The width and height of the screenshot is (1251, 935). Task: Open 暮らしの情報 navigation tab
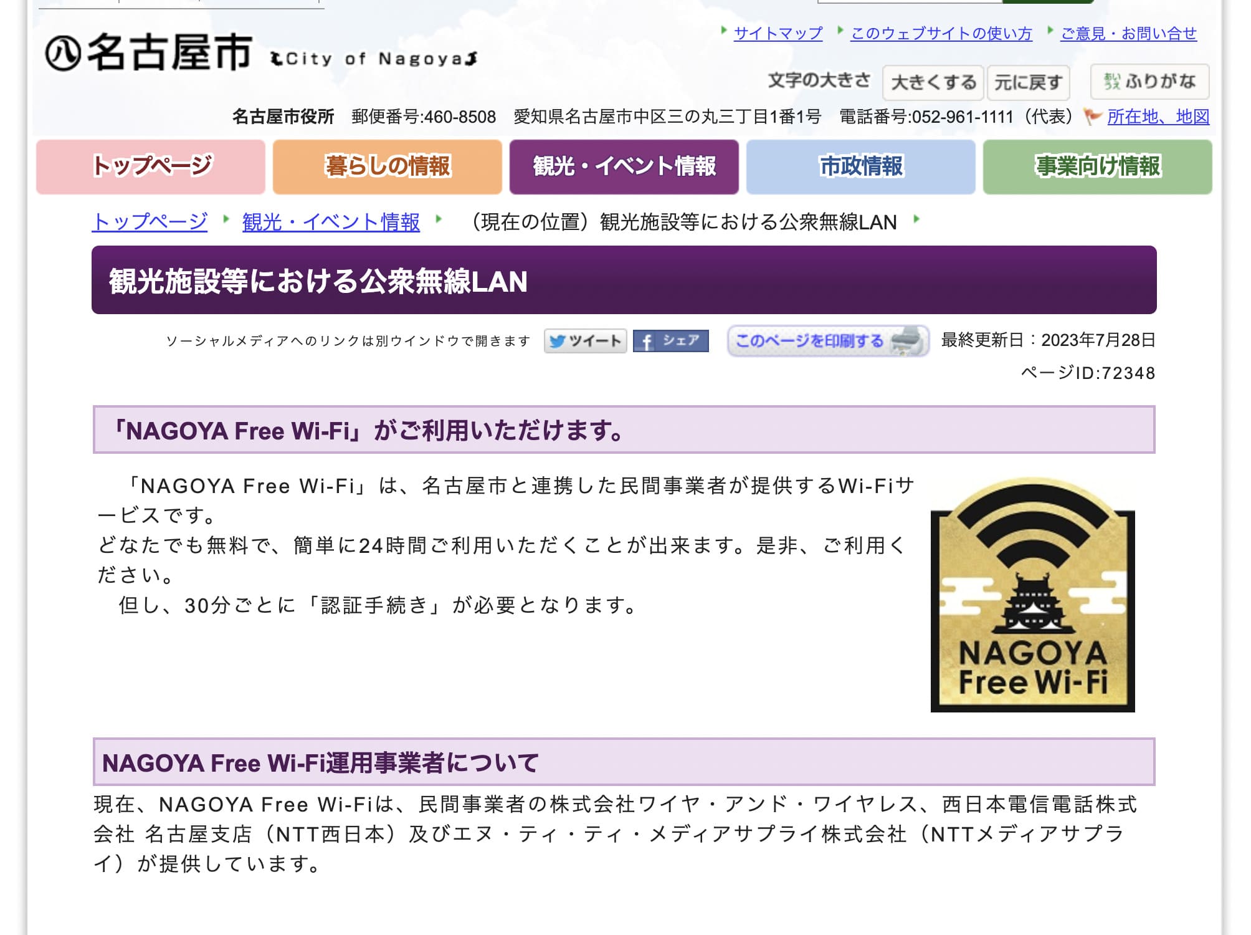pyautogui.click(x=388, y=166)
